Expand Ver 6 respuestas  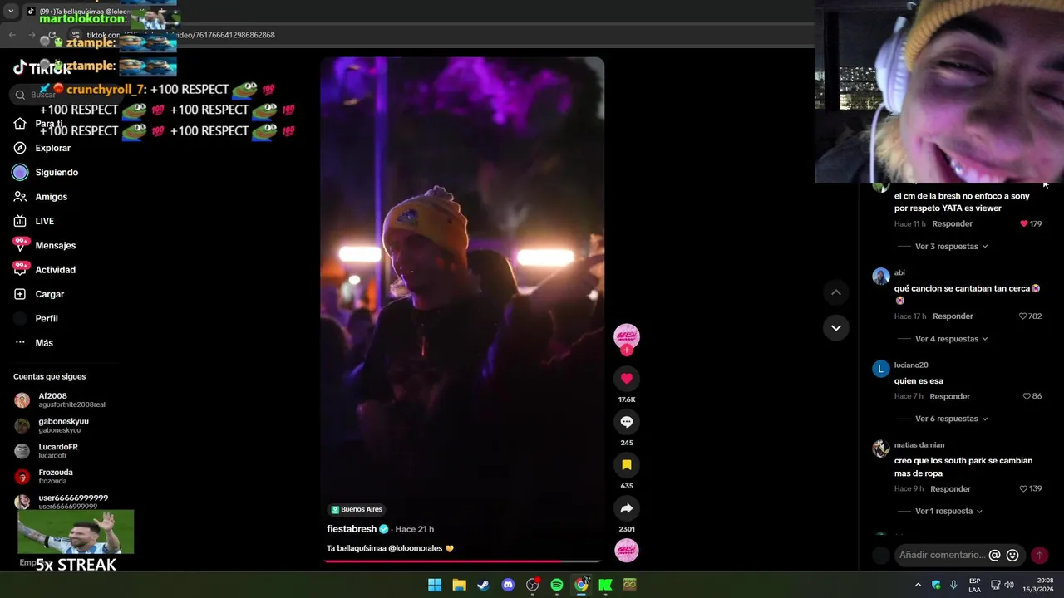pyautogui.click(x=951, y=419)
